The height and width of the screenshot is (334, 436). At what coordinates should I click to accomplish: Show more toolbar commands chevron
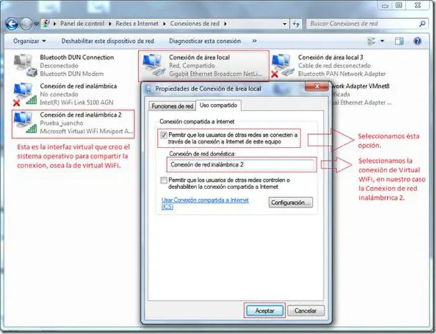click(x=254, y=41)
